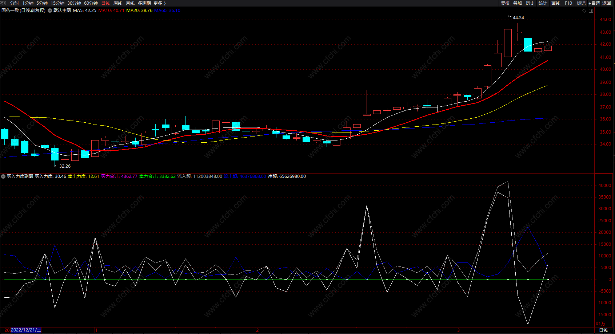Screen dimensions: 615x334
Task: Click the 日线 label at bottom-right
Action: [603, 330]
